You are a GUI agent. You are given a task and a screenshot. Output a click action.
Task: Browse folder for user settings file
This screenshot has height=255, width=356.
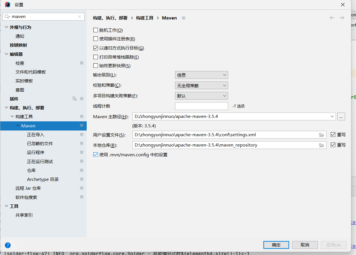click(x=322, y=135)
